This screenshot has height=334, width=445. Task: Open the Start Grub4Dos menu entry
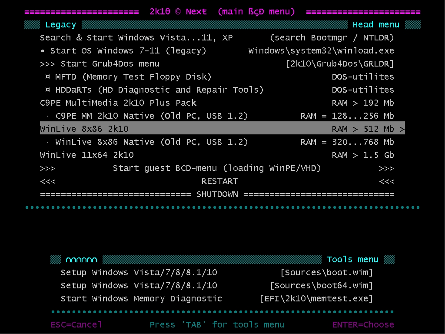pos(110,64)
